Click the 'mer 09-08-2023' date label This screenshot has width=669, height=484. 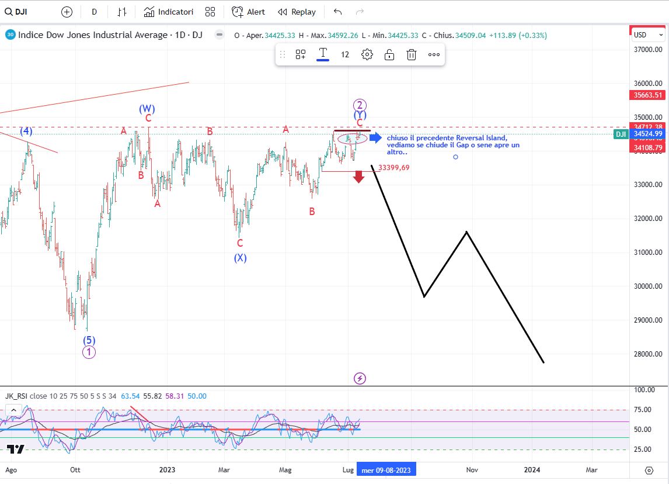point(386,470)
